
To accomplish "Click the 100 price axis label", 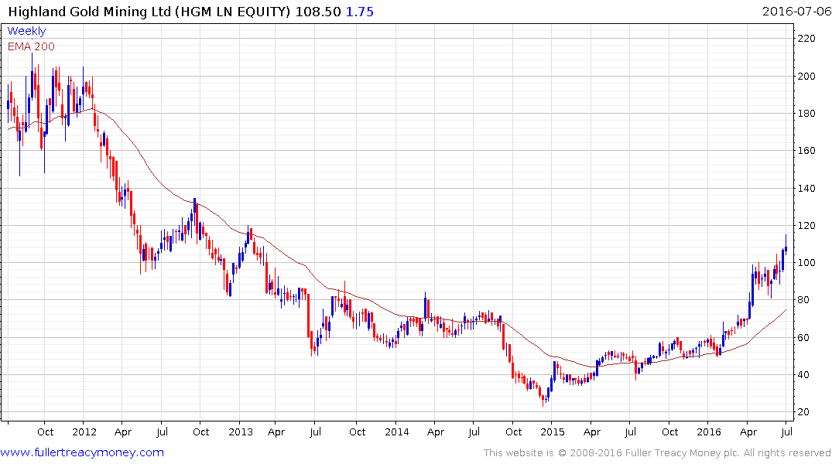I will (x=806, y=263).
